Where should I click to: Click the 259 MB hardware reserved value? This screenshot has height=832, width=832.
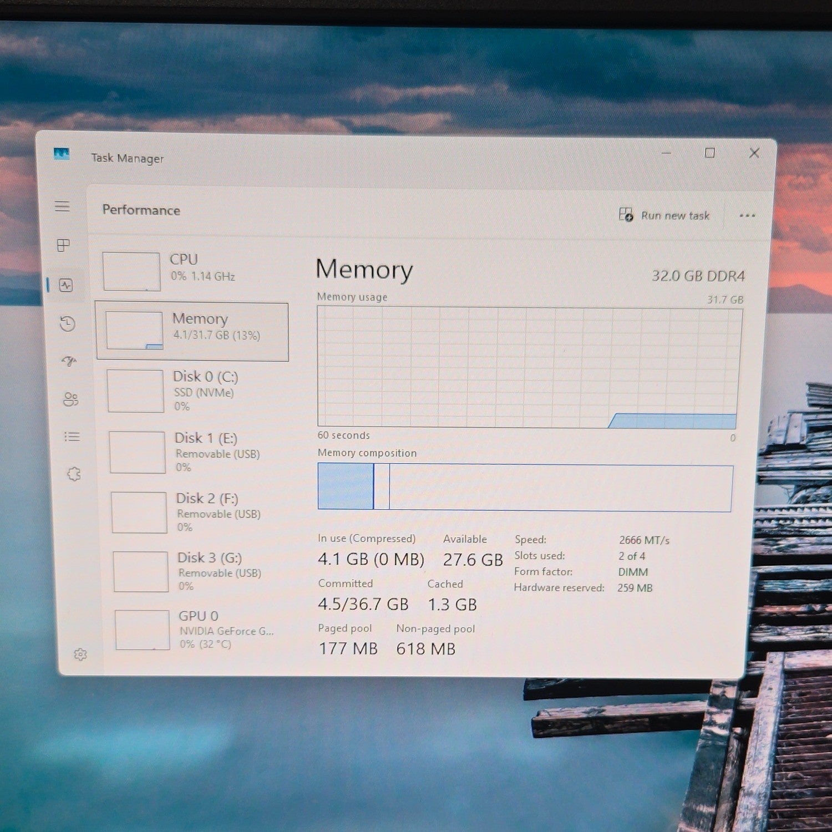click(635, 587)
